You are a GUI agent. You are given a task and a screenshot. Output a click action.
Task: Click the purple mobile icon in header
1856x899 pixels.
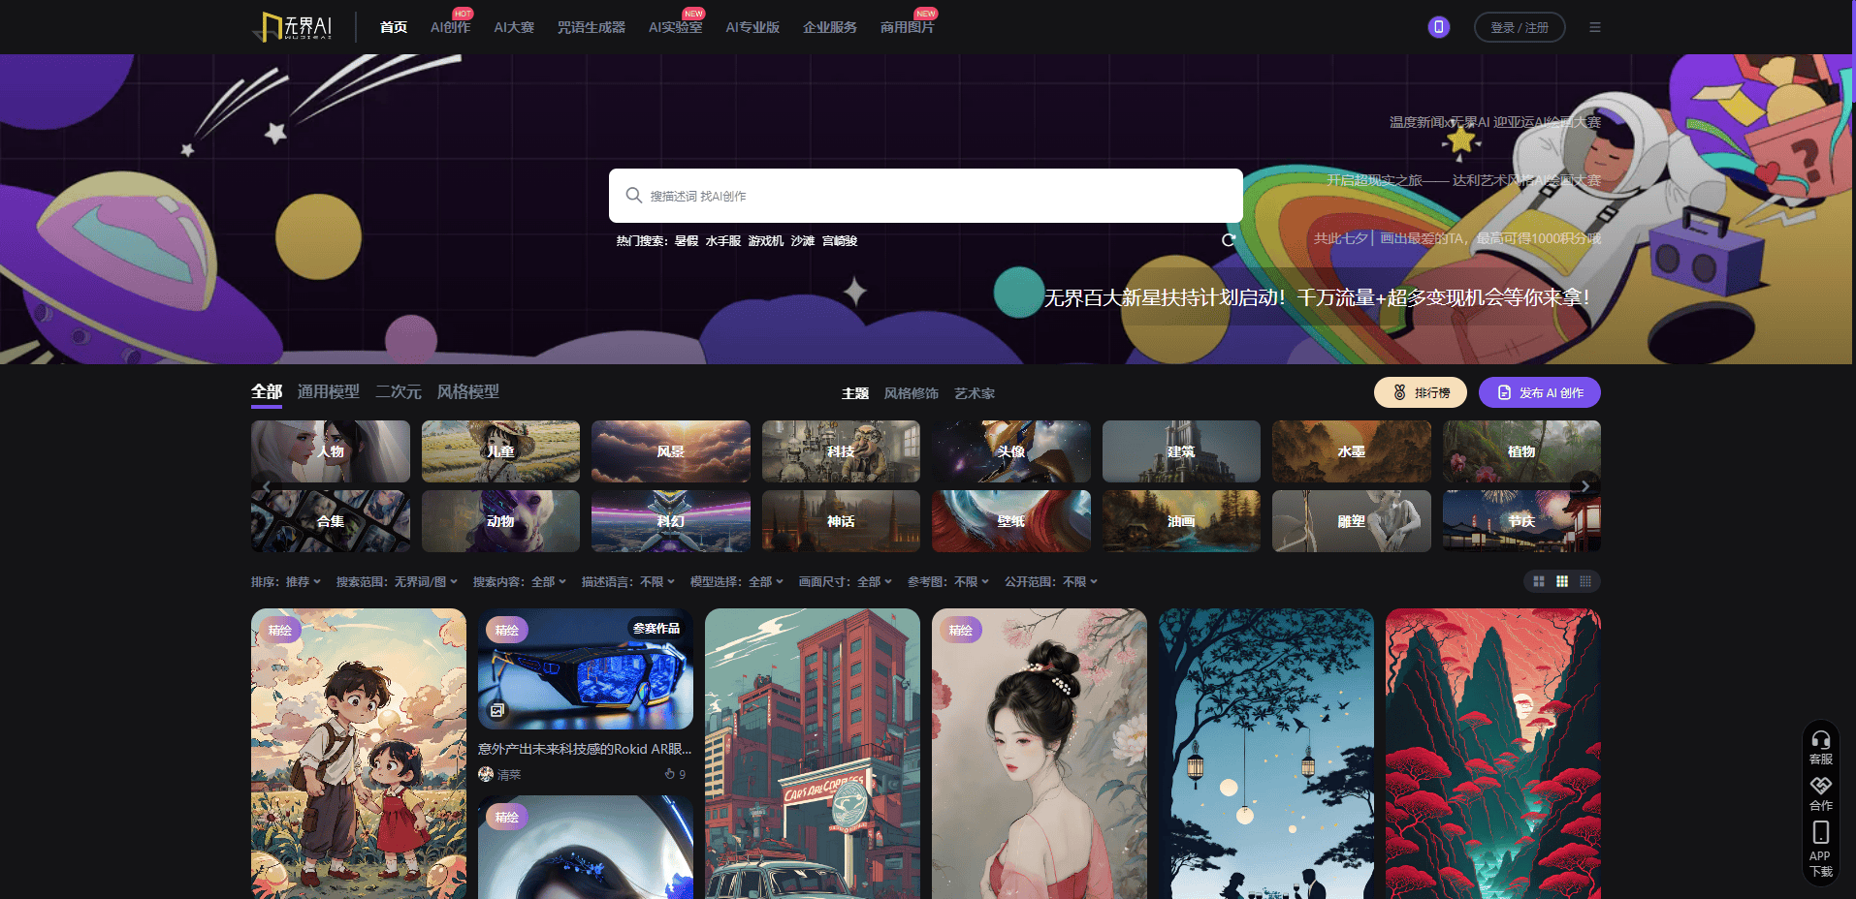(1438, 27)
